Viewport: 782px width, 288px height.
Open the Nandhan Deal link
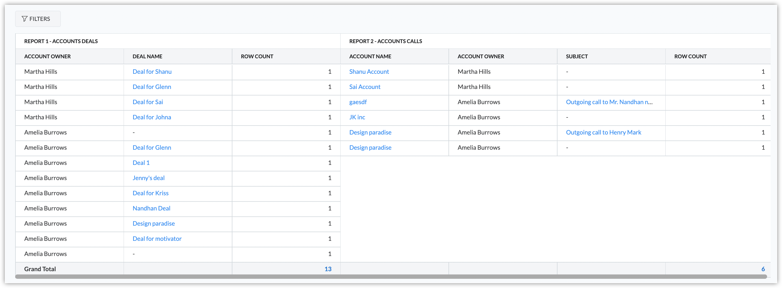151,208
